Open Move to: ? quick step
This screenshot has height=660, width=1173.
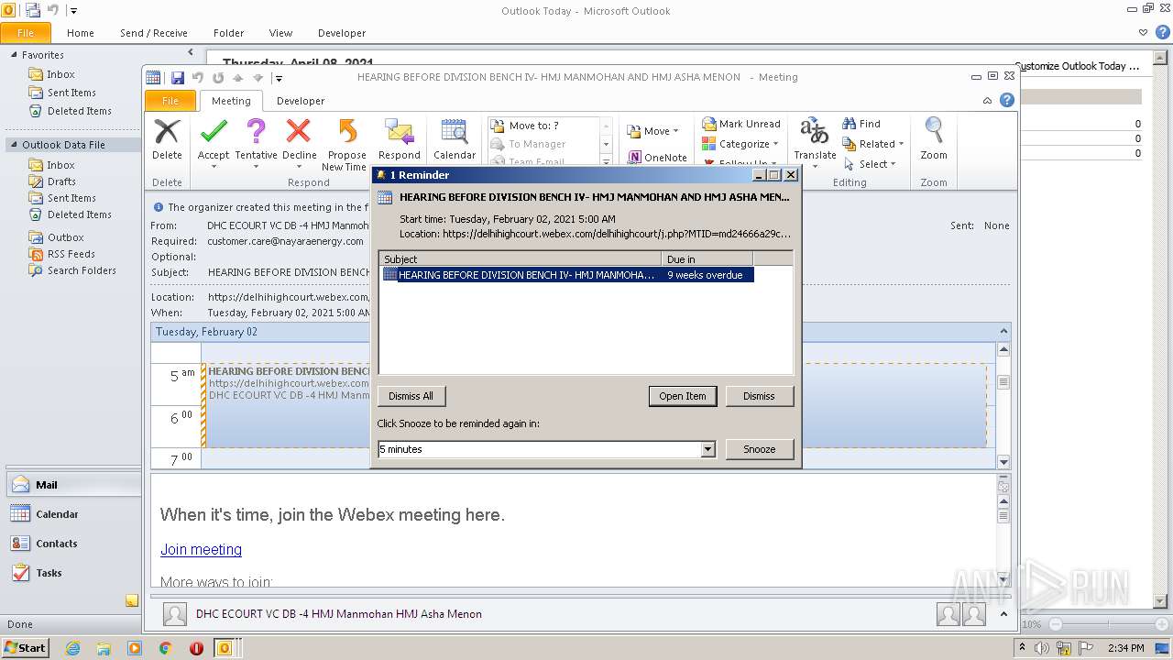[x=543, y=126]
